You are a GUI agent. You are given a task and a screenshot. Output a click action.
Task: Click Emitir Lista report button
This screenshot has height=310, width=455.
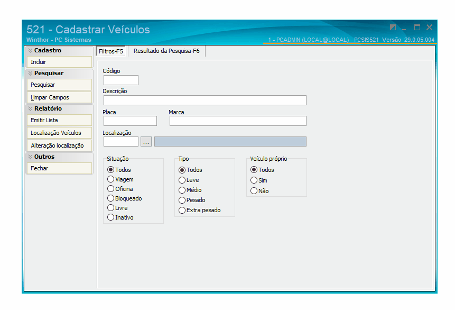coord(60,120)
